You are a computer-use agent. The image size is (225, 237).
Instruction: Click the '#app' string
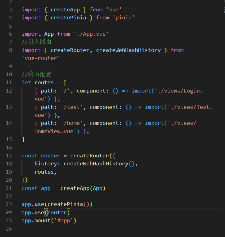click(64, 221)
